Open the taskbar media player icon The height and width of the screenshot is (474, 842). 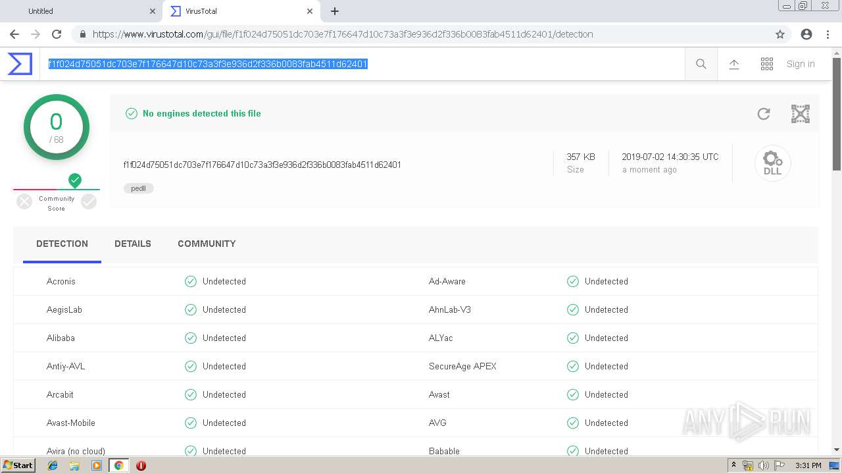tap(97, 465)
